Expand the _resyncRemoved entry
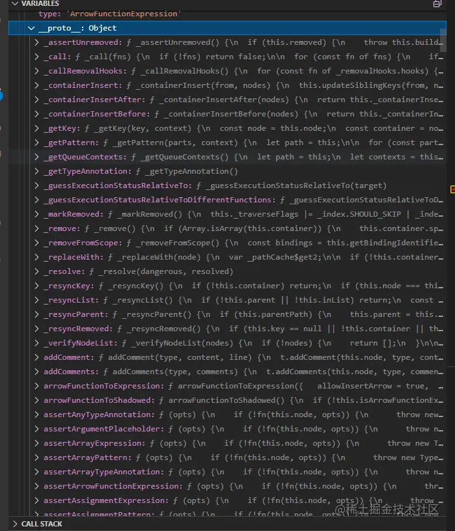The image size is (455, 531). [x=36, y=329]
